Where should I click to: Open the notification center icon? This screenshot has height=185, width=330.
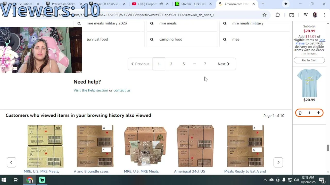click(322, 180)
